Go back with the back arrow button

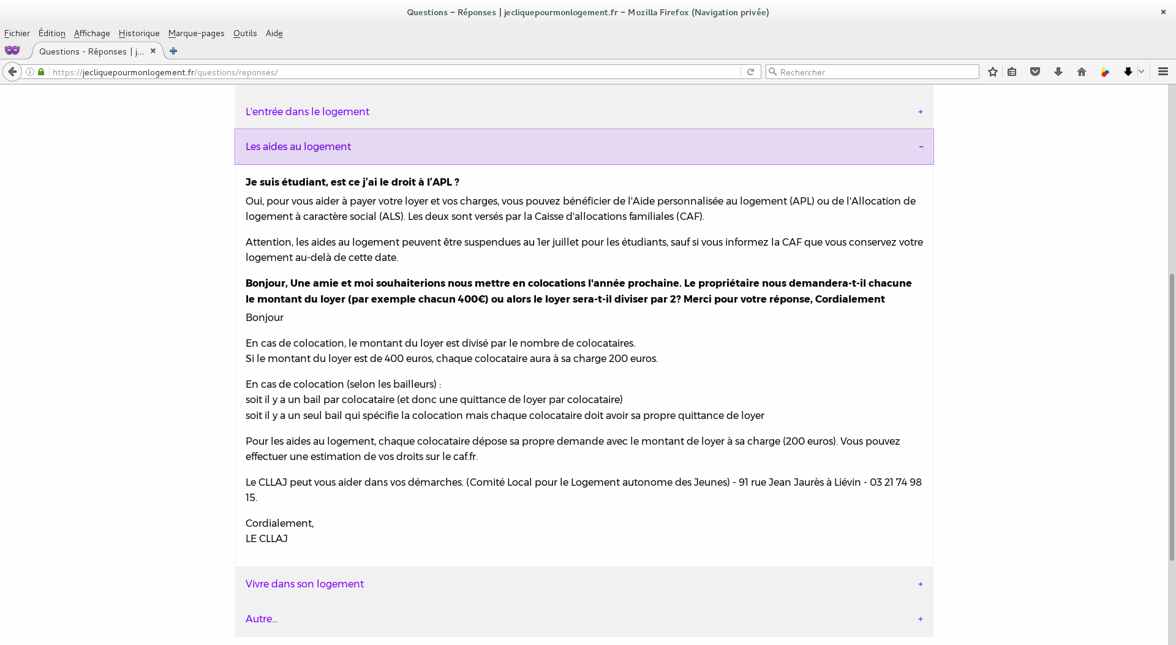(12, 72)
